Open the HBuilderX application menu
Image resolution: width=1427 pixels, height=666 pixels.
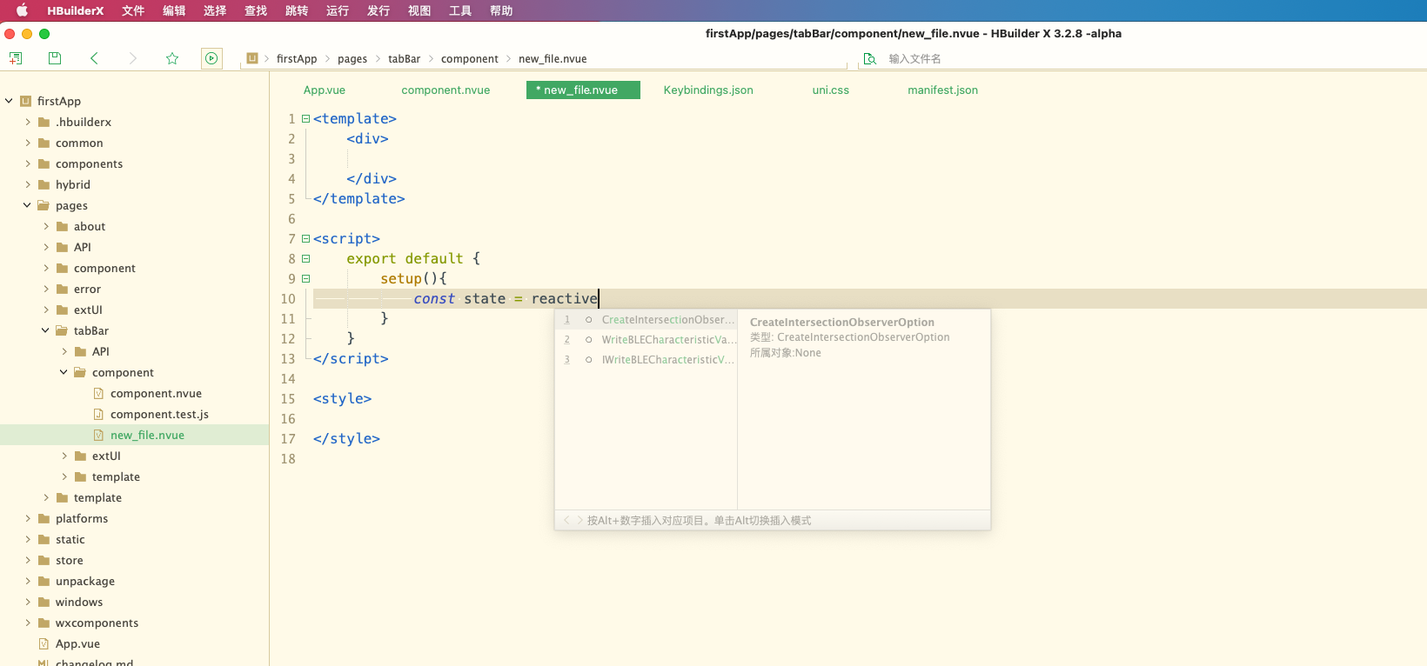tap(76, 10)
